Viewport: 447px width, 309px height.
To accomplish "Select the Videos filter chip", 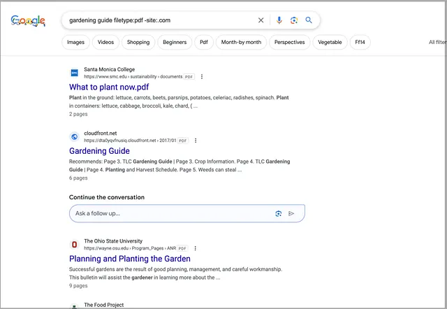I will click(x=105, y=42).
